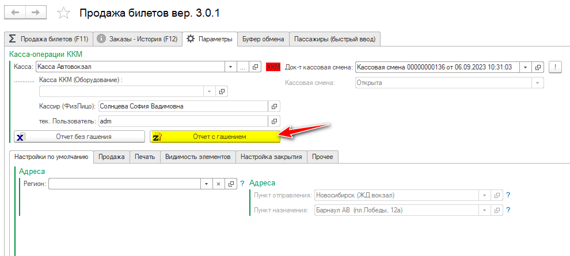Click into the Регион input field
570x256 pixels.
(124, 184)
